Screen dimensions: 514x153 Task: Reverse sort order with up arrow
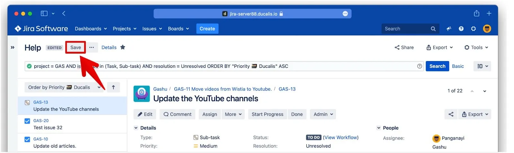(113, 87)
